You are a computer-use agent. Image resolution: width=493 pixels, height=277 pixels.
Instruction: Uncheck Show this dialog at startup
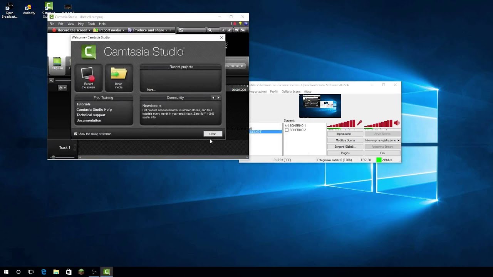pos(75,134)
